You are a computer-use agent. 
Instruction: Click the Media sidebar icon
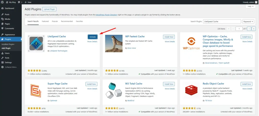coord(3,19)
